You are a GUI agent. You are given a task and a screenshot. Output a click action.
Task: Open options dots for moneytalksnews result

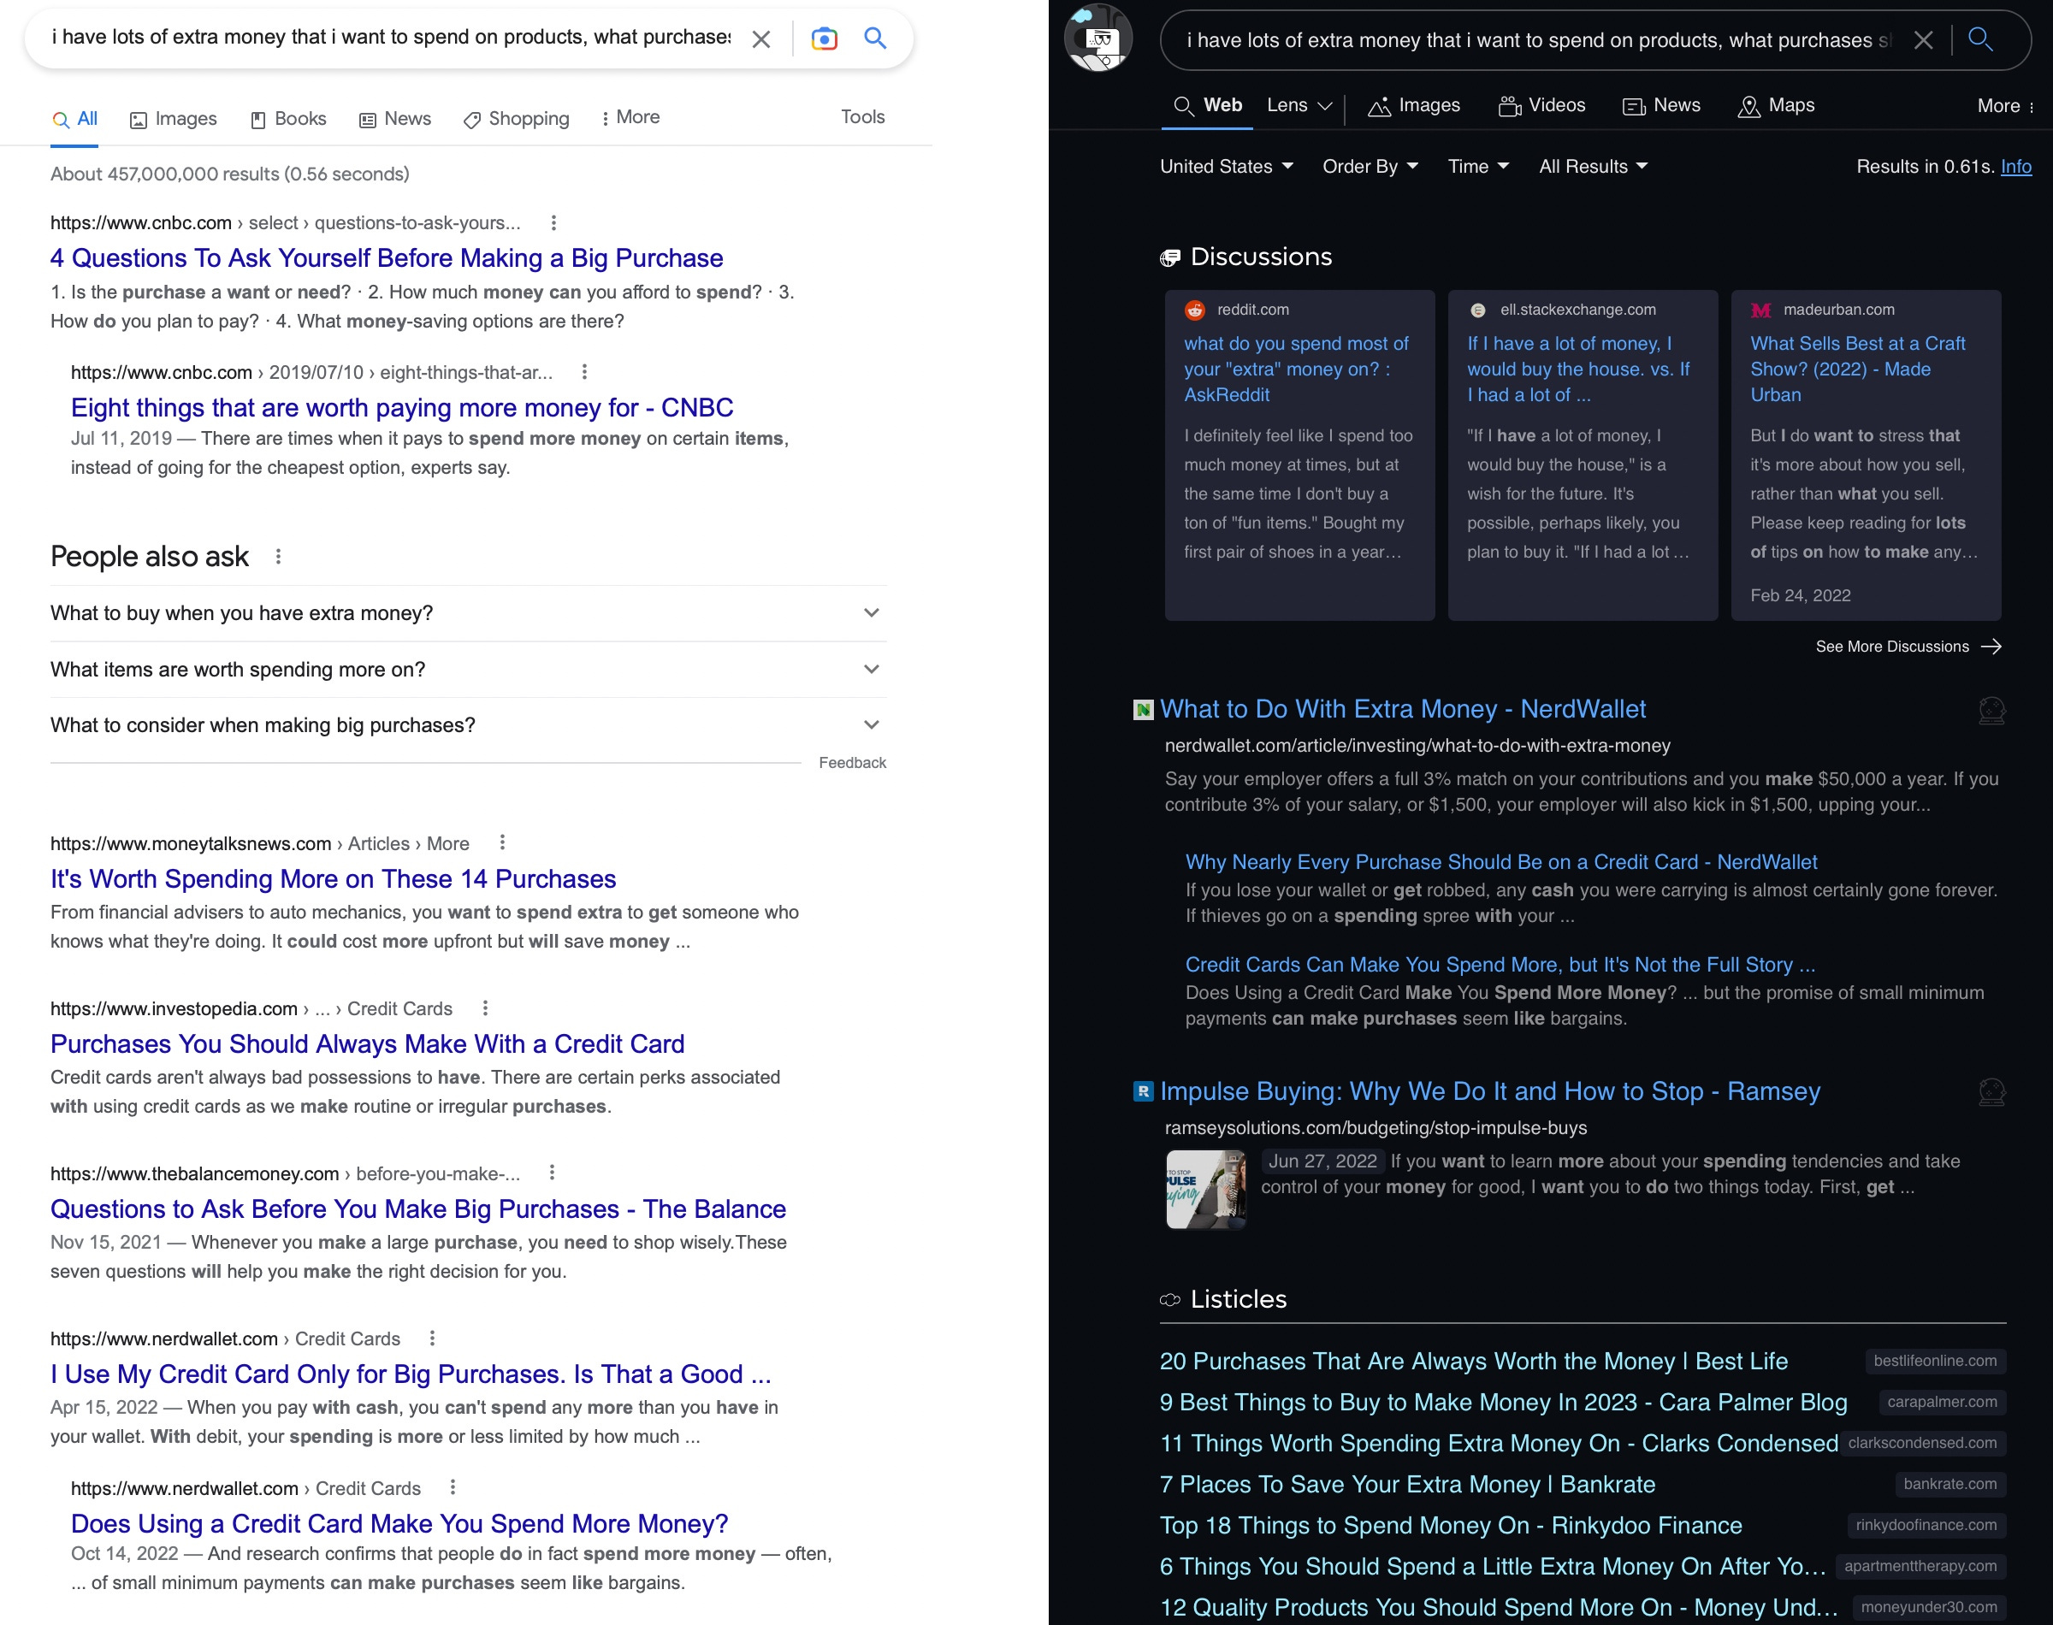[x=502, y=843]
